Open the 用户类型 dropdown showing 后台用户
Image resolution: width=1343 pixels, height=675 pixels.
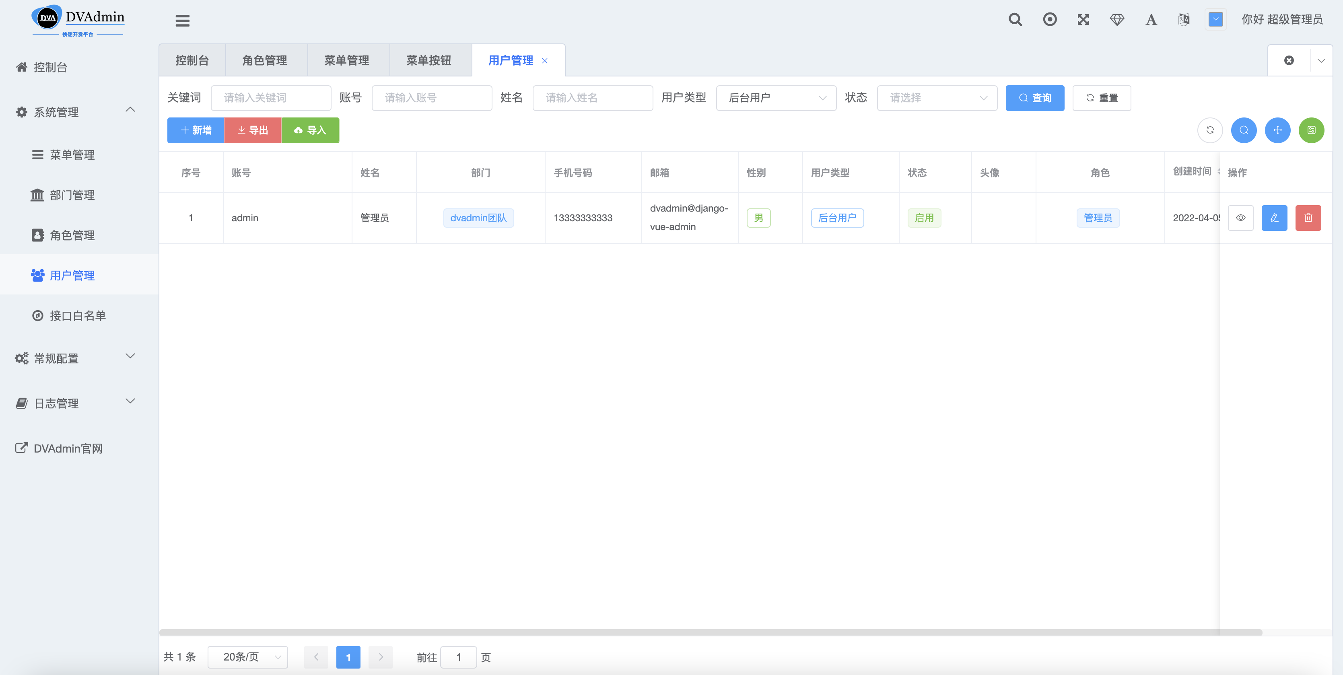point(776,98)
